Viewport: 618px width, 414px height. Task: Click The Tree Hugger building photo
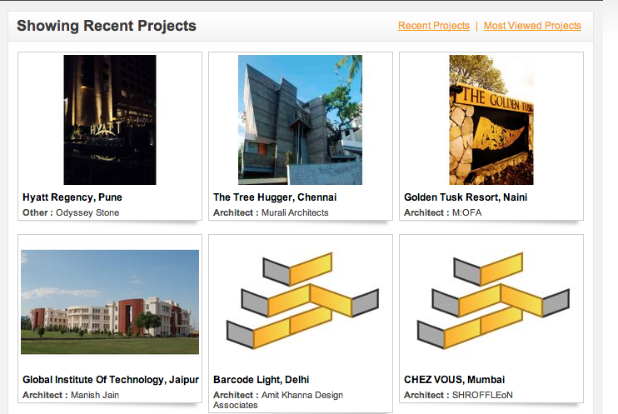click(300, 120)
